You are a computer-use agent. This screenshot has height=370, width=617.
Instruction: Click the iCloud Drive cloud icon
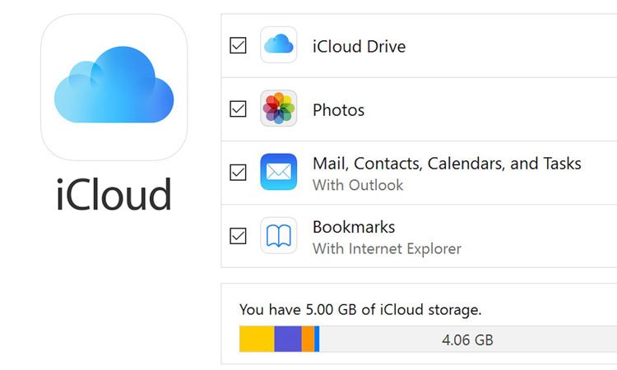pyautogui.click(x=279, y=45)
